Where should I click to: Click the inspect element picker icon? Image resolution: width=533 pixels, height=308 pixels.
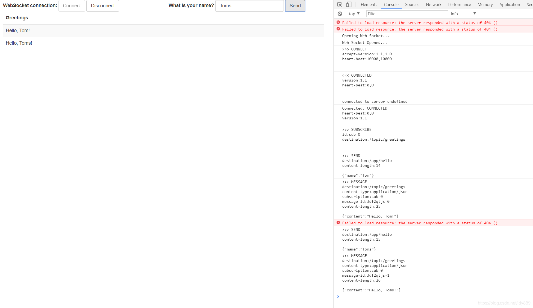coord(340,5)
